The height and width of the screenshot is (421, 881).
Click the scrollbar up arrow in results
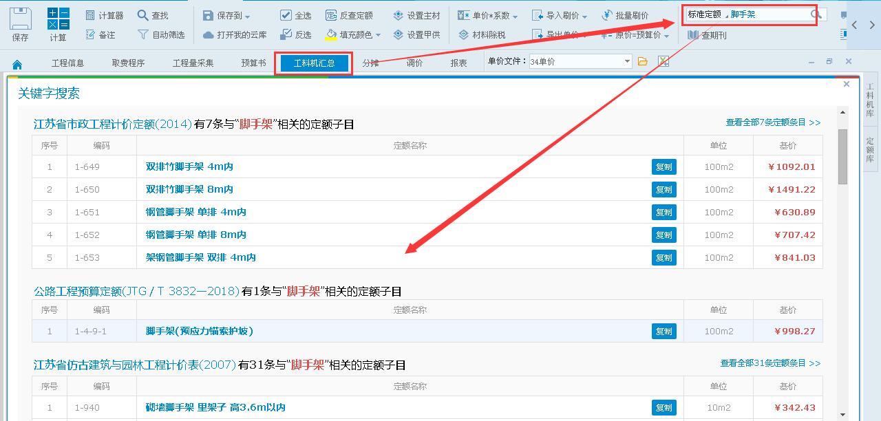point(842,113)
